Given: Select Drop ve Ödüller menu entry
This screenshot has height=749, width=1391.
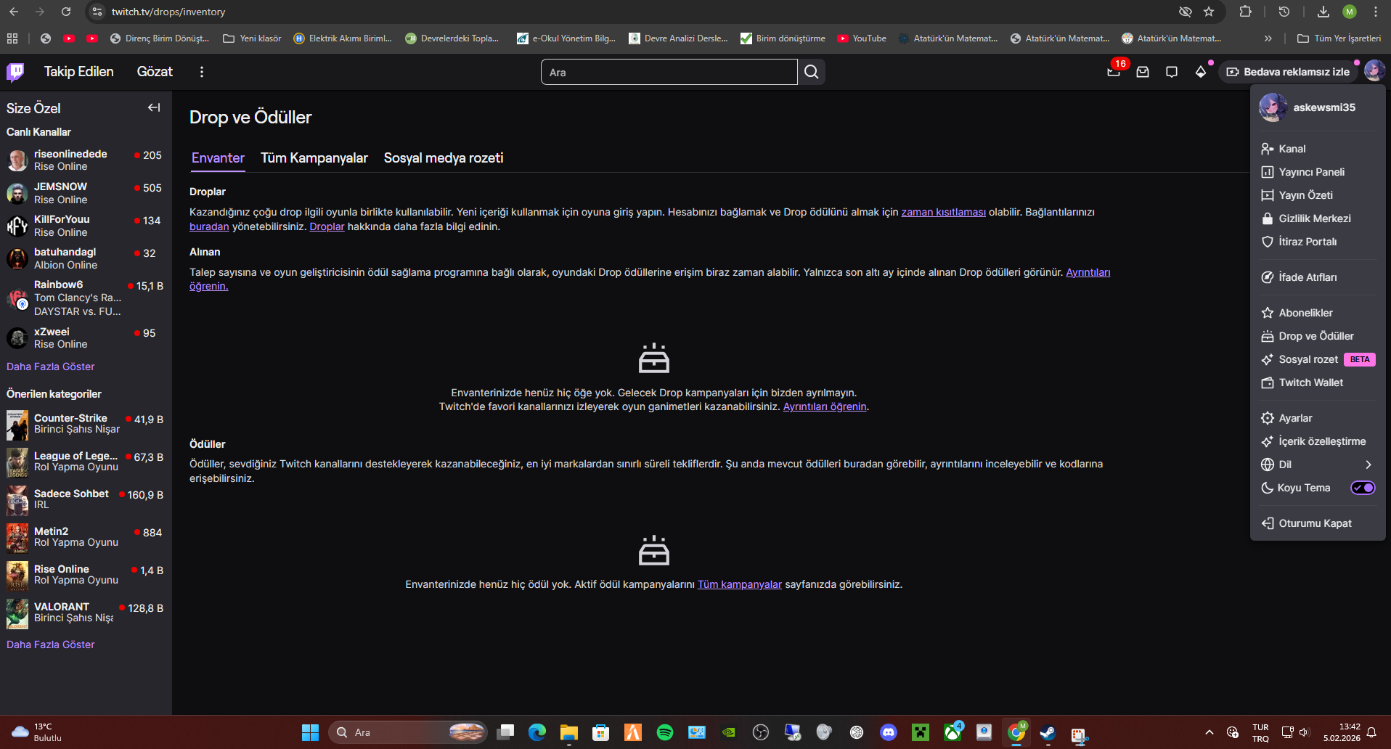Looking at the screenshot, I should point(1318,336).
